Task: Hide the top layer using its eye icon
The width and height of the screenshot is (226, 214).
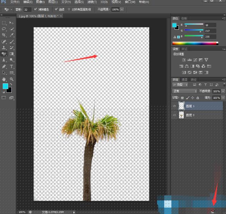Action: click(x=175, y=106)
